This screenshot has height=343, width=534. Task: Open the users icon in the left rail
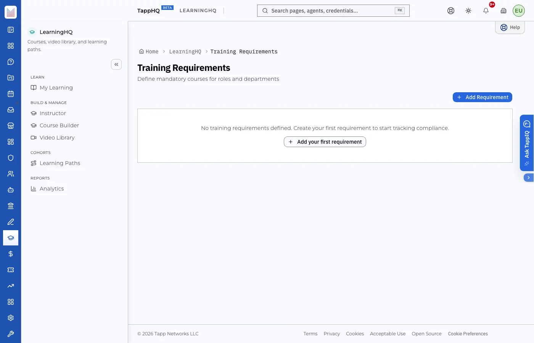click(11, 174)
